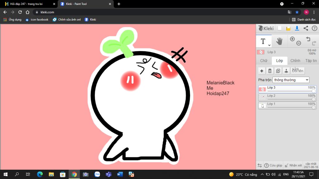The height and width of the screenshot is (179, 319).
Task: Adjust the Lớp 3 opacity slider
Action: [313, 91]
